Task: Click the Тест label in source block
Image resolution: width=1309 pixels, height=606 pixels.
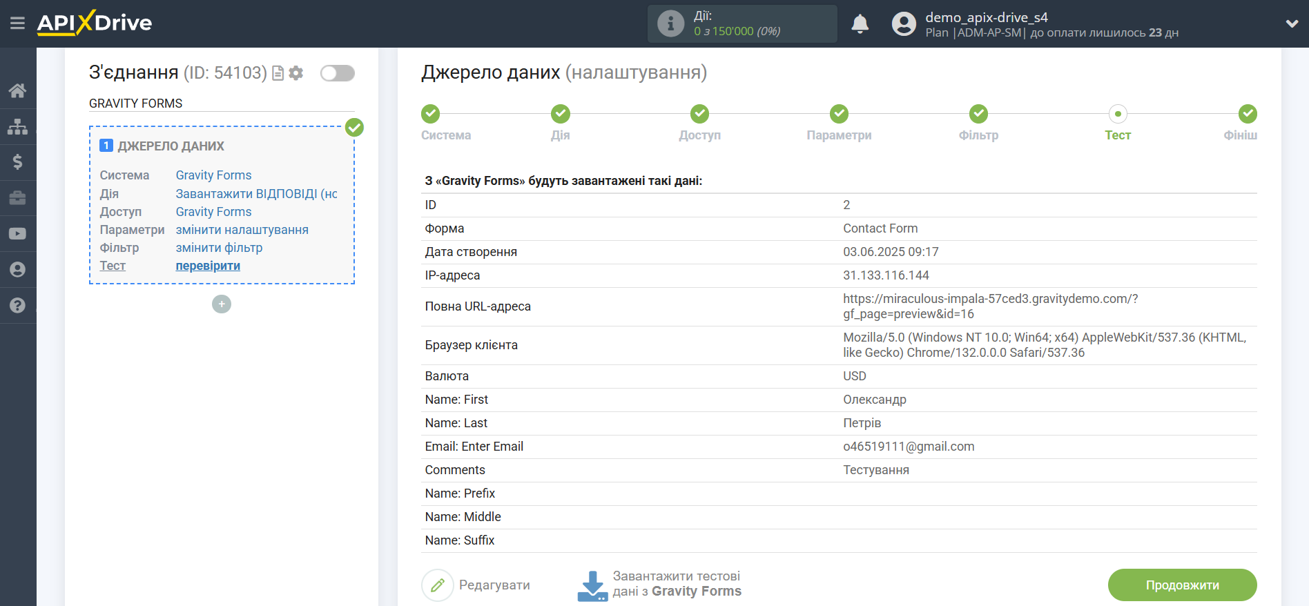Action: [x=113, y=266]
